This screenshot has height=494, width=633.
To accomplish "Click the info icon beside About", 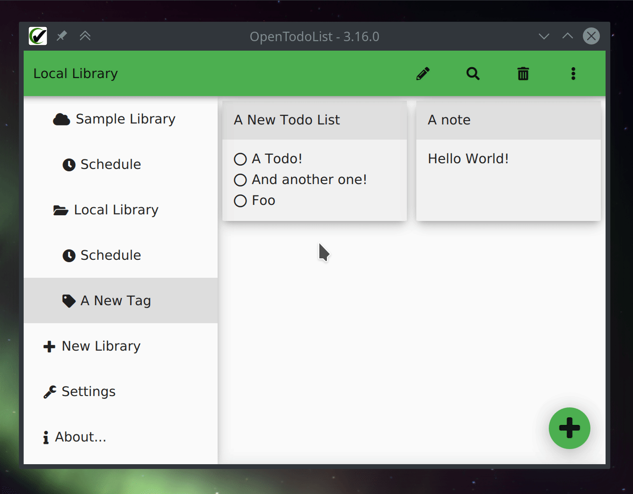I will (46, 437).
